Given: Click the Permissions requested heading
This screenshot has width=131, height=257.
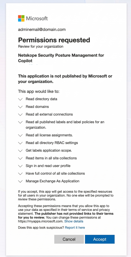Looking at the screenshot, I should (54, 40).
